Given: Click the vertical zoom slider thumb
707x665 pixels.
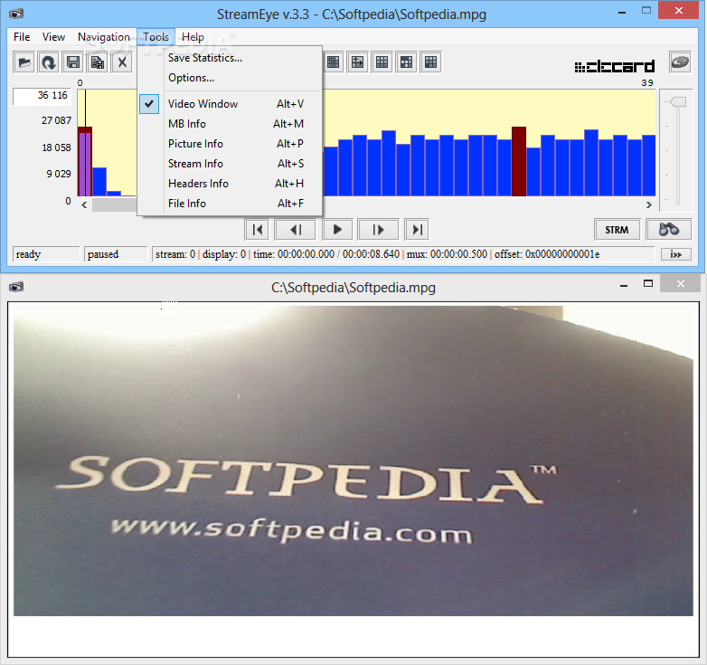Looking at the screenshot, I should click(678, 102).
